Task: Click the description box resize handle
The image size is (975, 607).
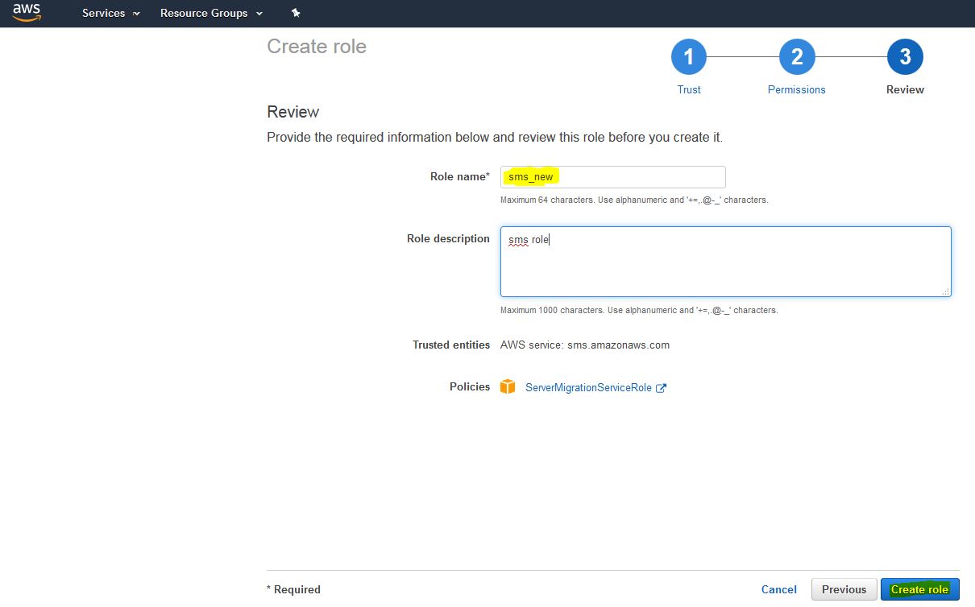Action: coord(945,291)
